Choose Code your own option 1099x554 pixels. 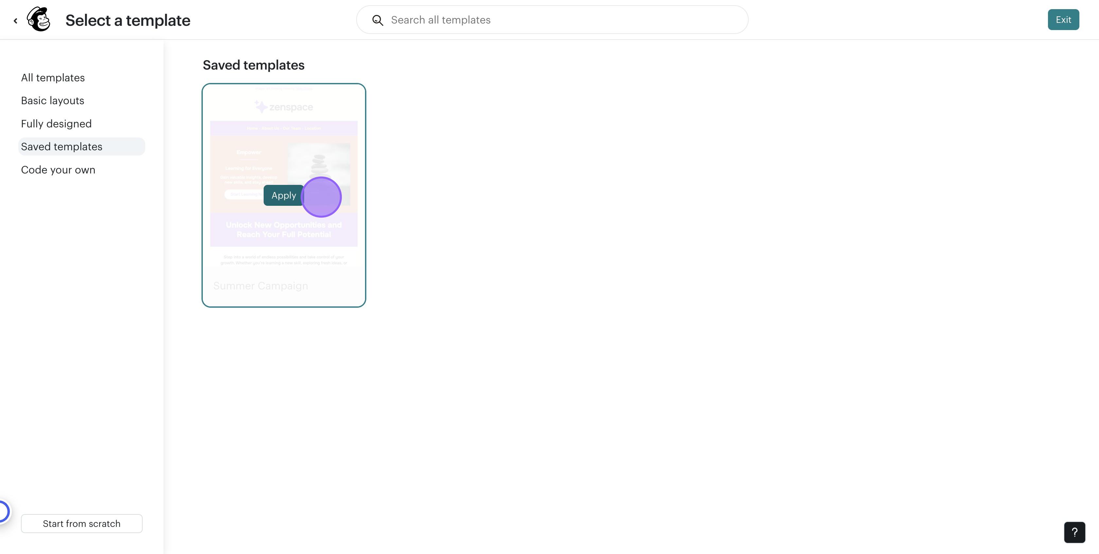click(58, 170)
